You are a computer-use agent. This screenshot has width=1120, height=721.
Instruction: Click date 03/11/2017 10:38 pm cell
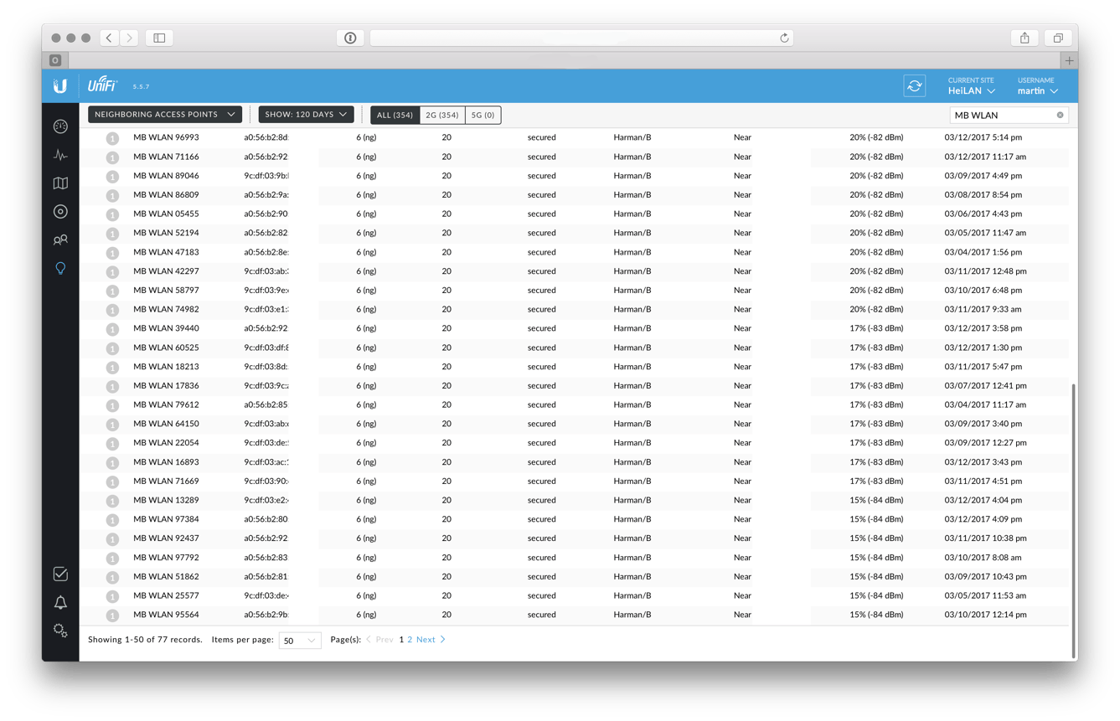985,538
